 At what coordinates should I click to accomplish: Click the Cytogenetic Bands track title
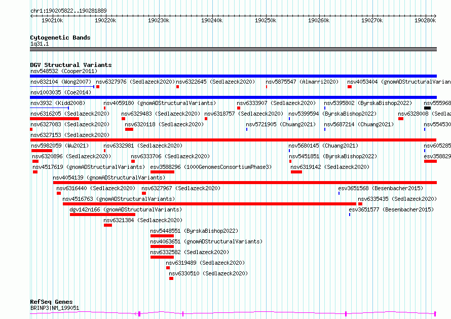point(60,38)
